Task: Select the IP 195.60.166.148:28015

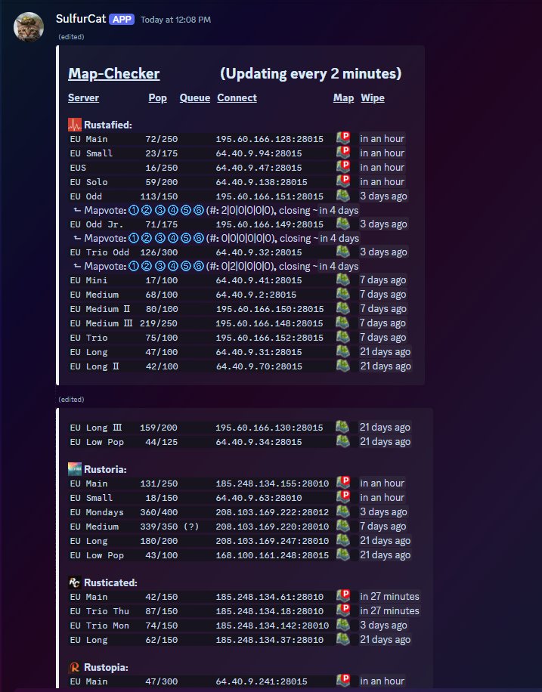Action: coord(269,323)
